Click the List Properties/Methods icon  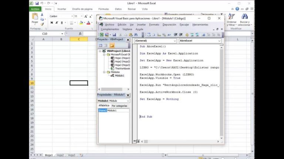(x=149, y=35)
